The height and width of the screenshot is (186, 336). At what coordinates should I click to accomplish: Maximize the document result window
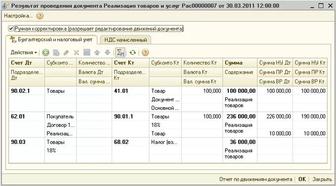tap(321, 6)
